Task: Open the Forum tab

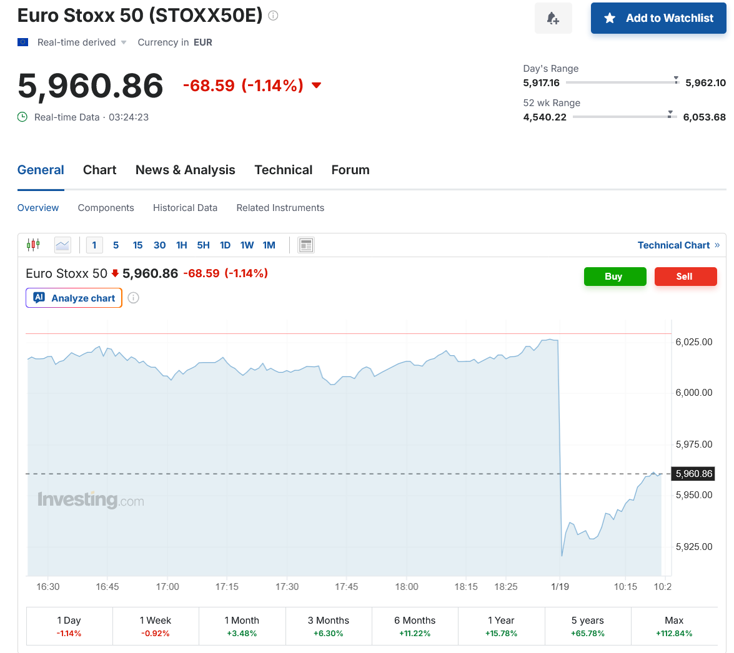Action: [350, 170]
